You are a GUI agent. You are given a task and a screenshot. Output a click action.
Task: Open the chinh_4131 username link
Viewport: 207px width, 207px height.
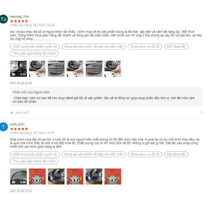(17, 124)
